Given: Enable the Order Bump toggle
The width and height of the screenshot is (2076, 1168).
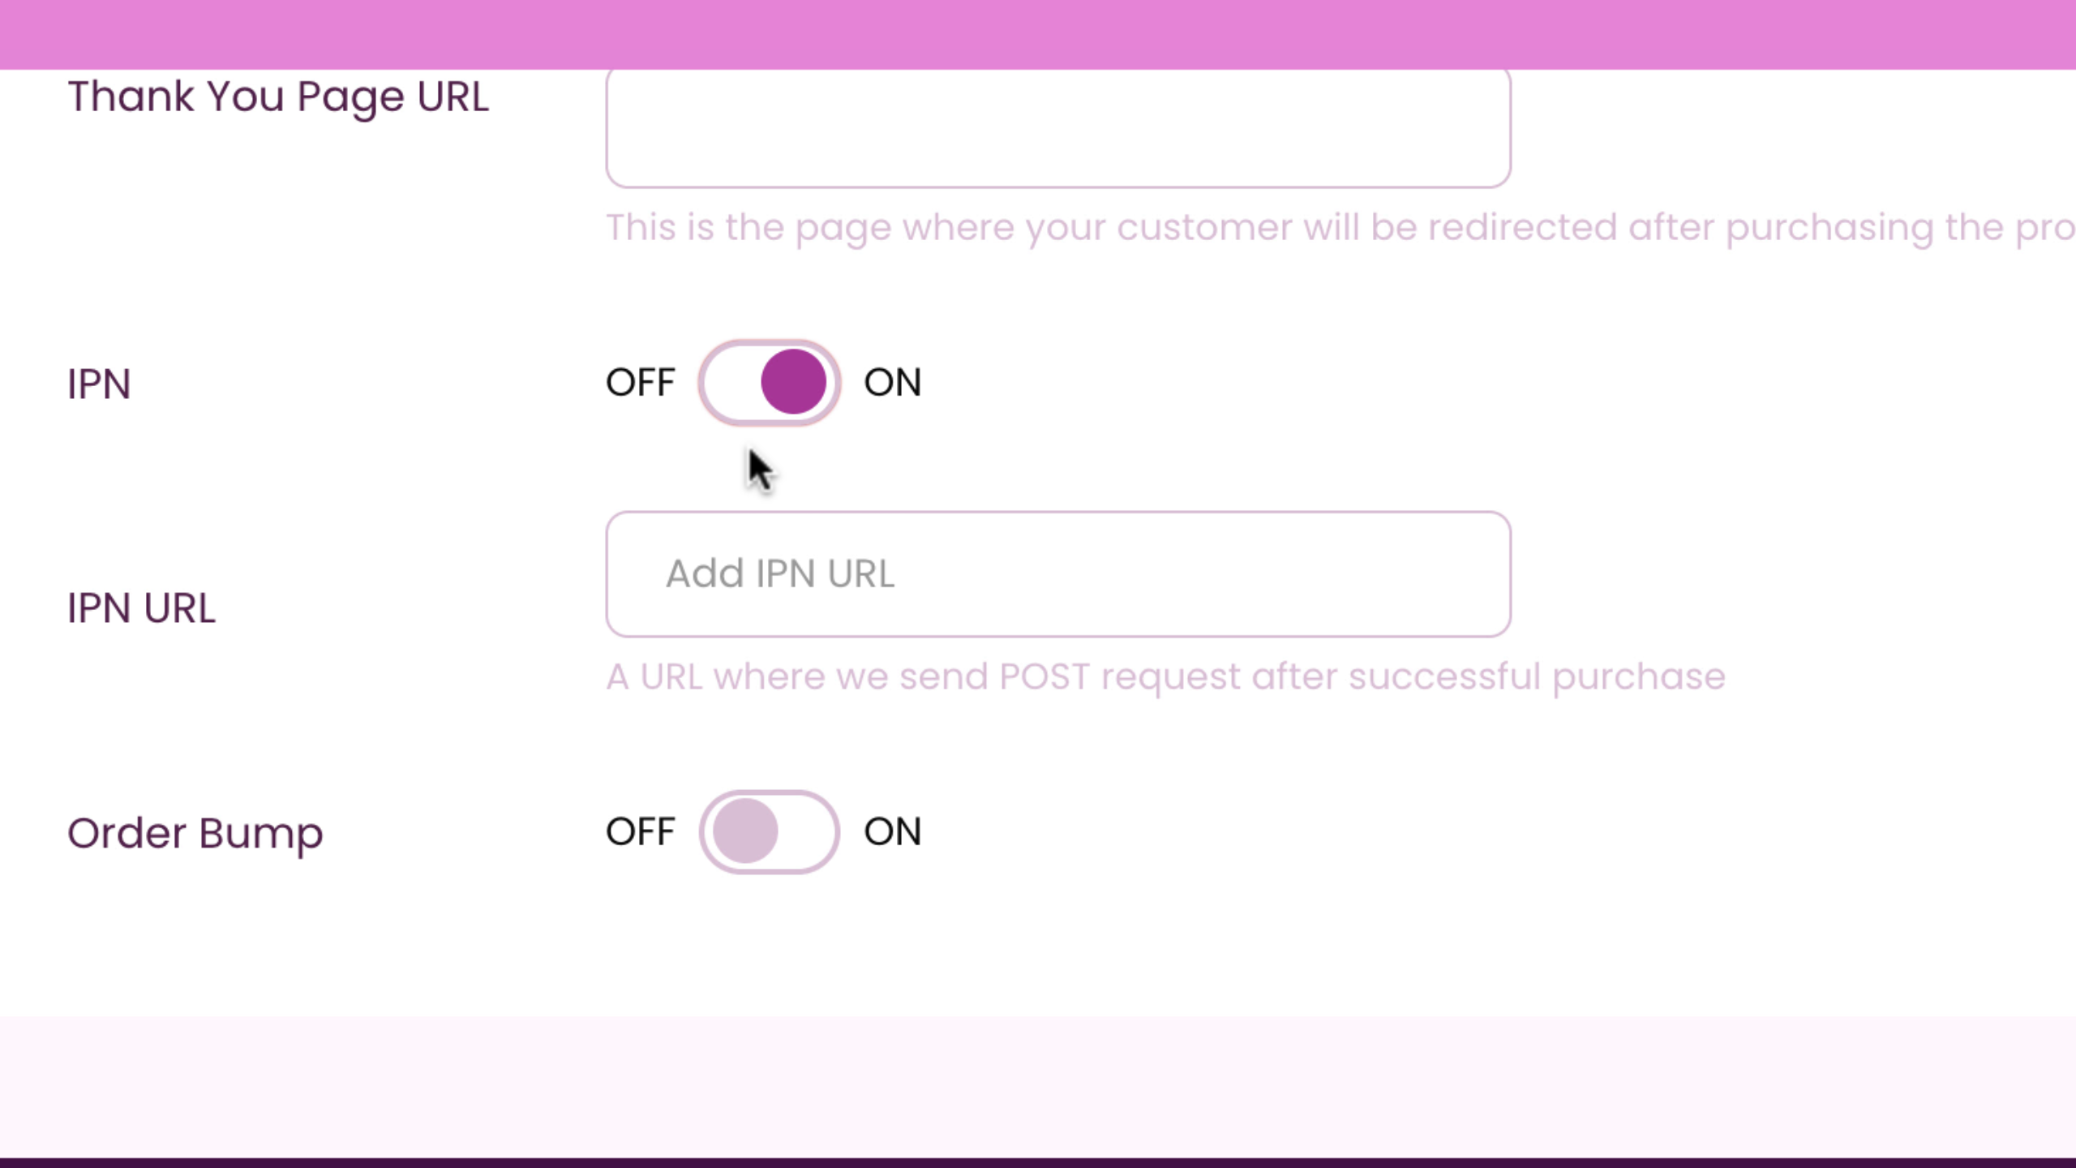Looking at the screenshot, I should (769, 832).
